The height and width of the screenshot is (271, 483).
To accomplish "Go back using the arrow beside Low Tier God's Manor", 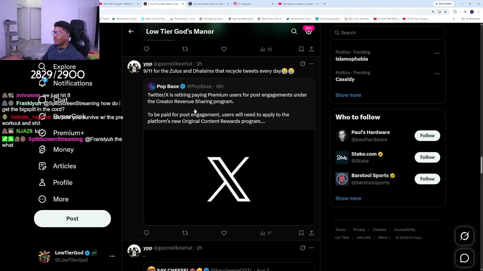I will pyautogui.click(x=131, y=32).
